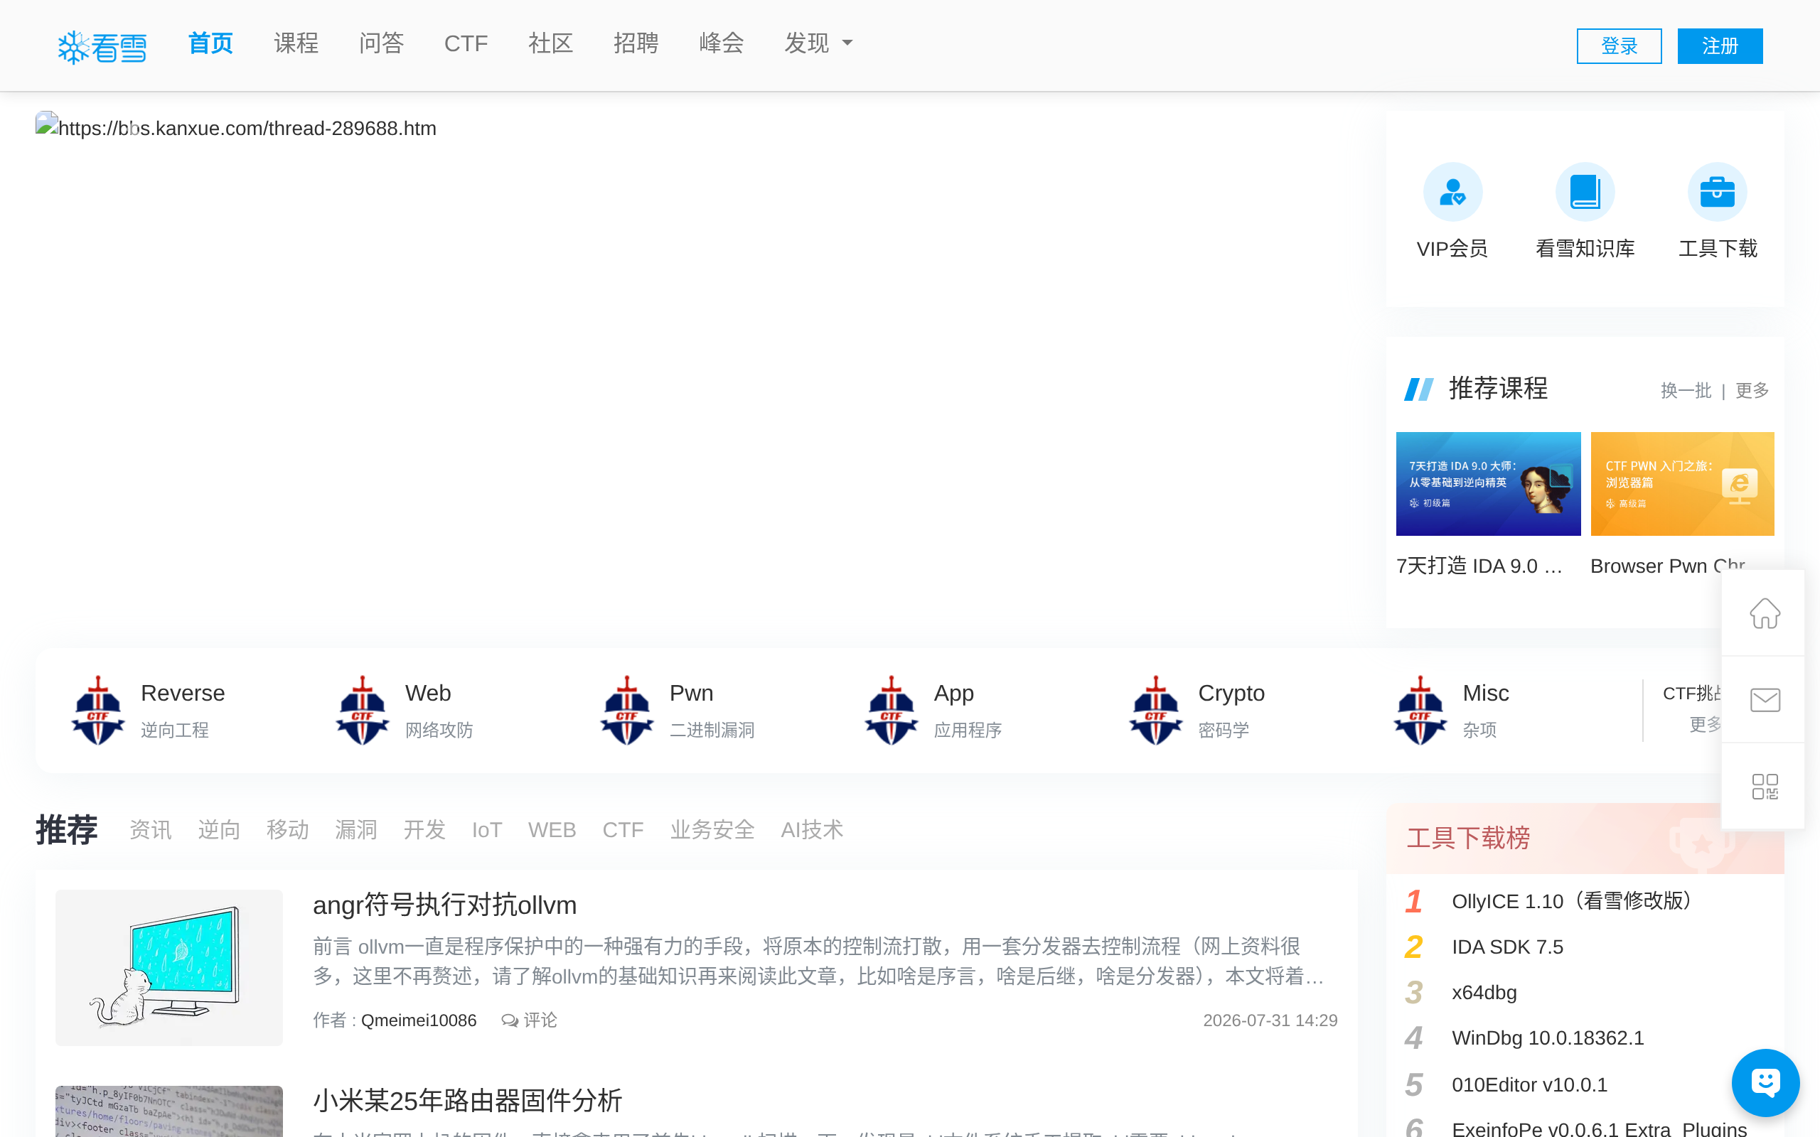Select the 开发 article tab
Screen dimensions: 1820x1137
point(424,830)
